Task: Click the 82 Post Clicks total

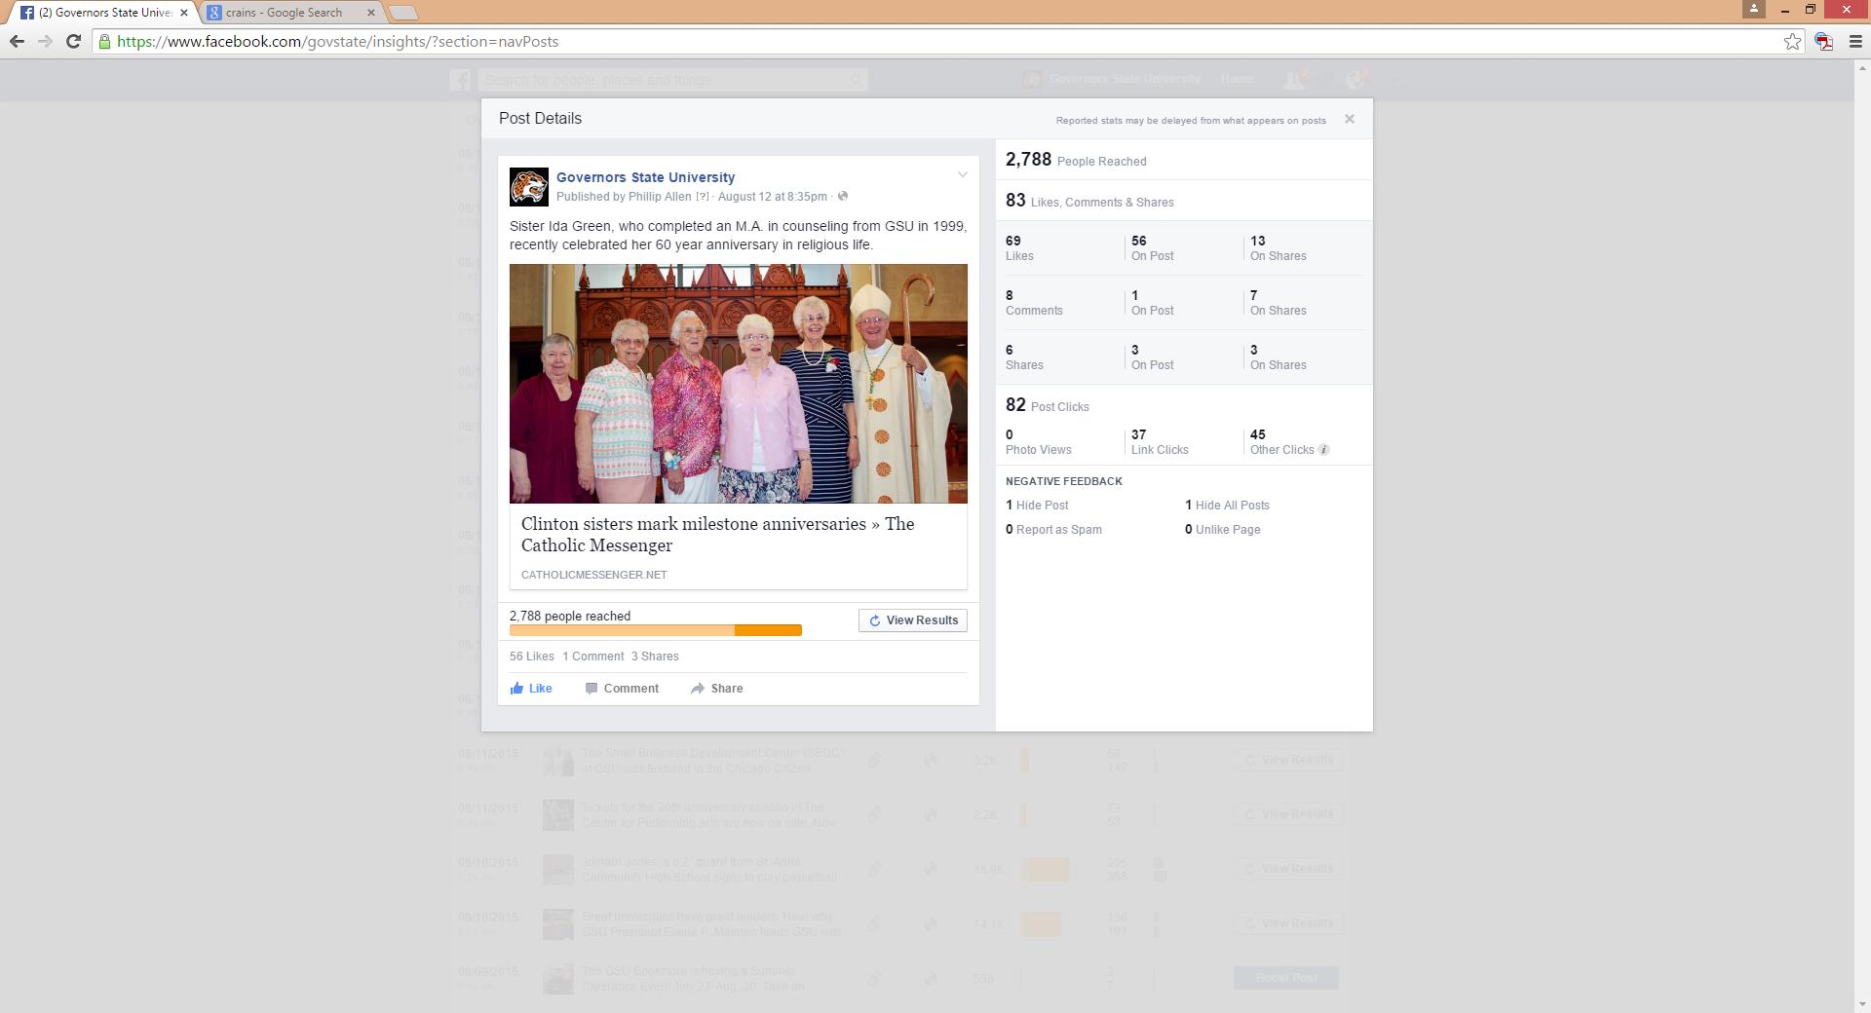Action: tap(1048, 405)
